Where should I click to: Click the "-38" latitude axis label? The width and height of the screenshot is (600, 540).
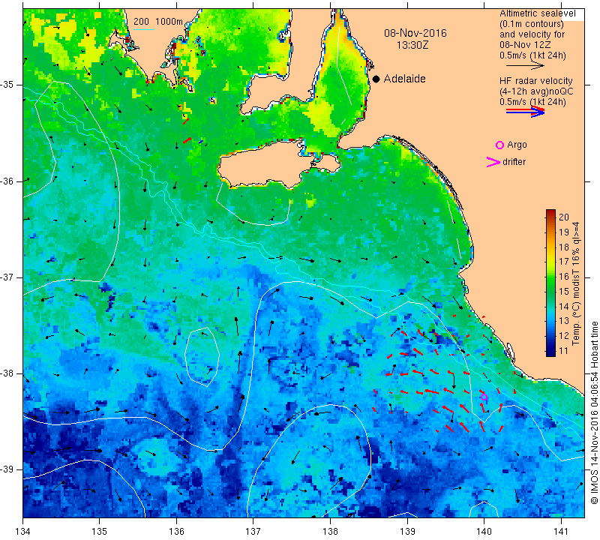[x=7, y=373]
